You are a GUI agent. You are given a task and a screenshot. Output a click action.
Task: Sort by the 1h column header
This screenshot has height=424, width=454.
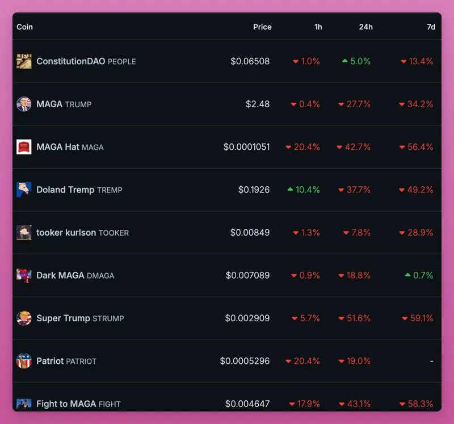click(318, 27)
